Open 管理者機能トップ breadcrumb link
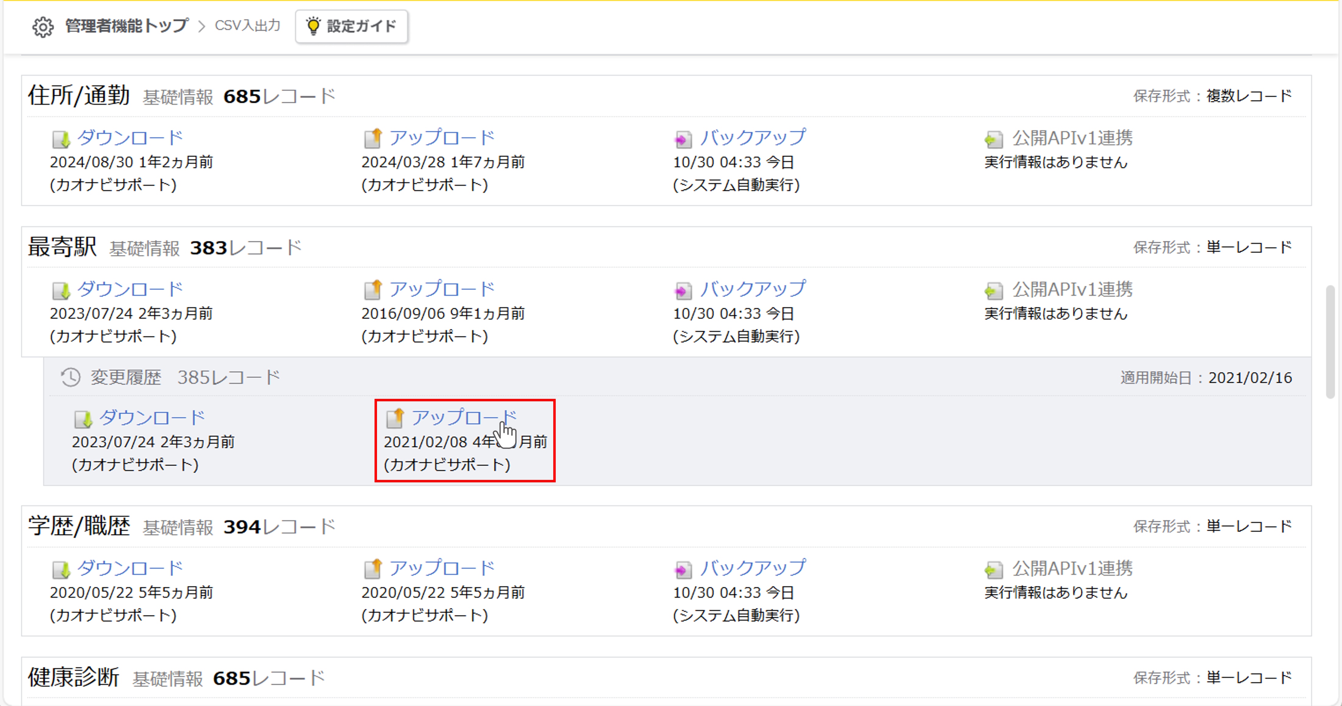Screen dimensions: 1342x706 pos(127,26)
